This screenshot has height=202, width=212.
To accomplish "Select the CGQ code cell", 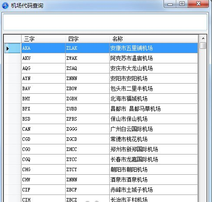I will click(x=43, y=159).
